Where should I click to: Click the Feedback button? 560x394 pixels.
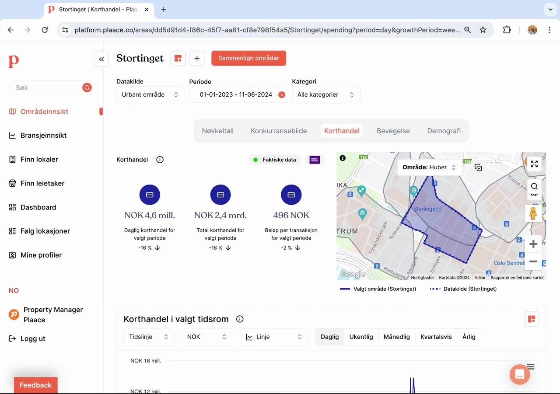pos(36,385)
